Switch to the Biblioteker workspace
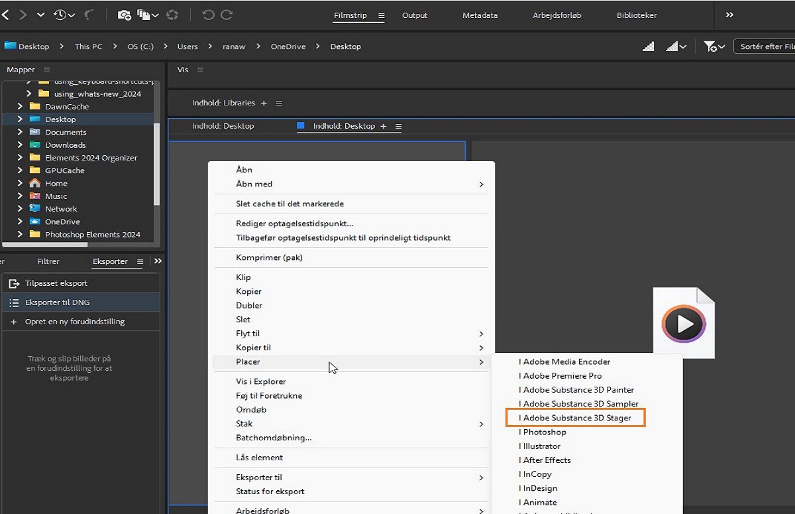Viewport: 795px width, 514px height. (637, 15)
